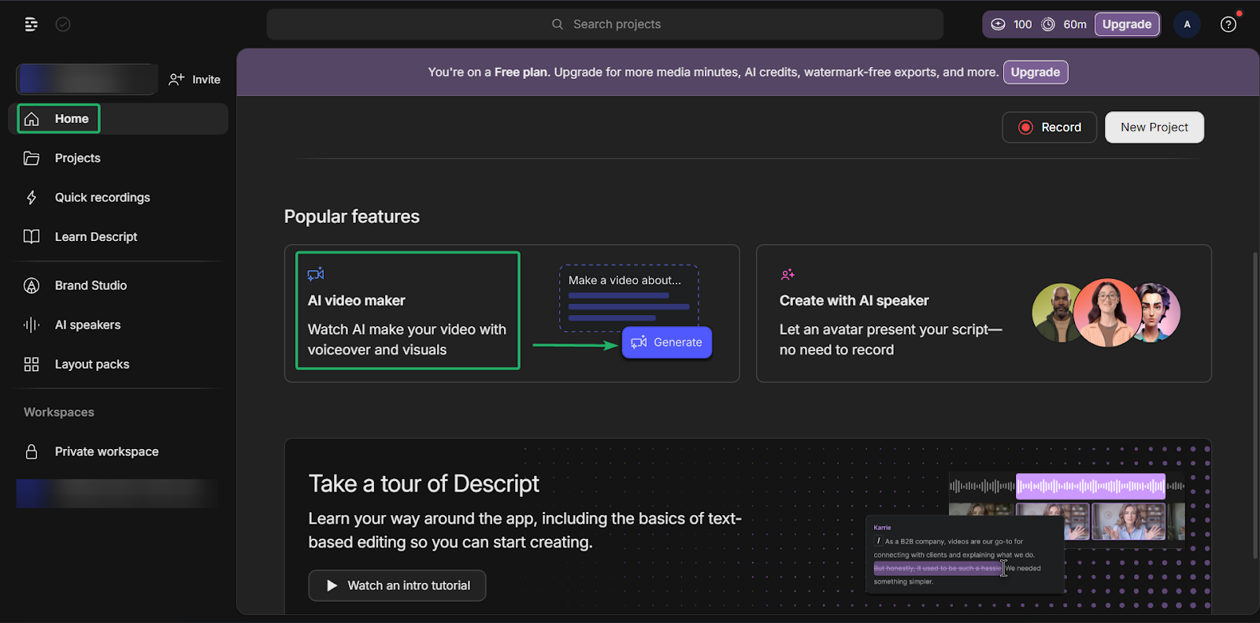Click the Brand Studio icon
This screenshot has height=623, width=1260.
[x=31, y=286]
